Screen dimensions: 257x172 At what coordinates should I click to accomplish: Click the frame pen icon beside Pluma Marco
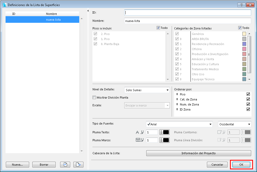[x=140, y=140]
